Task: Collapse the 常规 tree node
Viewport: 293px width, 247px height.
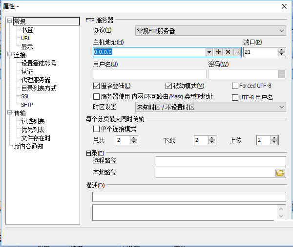Action: point(10,21)
